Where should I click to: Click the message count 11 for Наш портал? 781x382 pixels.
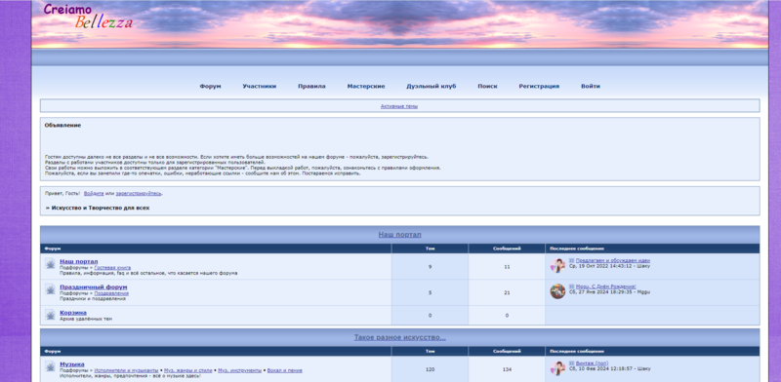tap(507, 267)
